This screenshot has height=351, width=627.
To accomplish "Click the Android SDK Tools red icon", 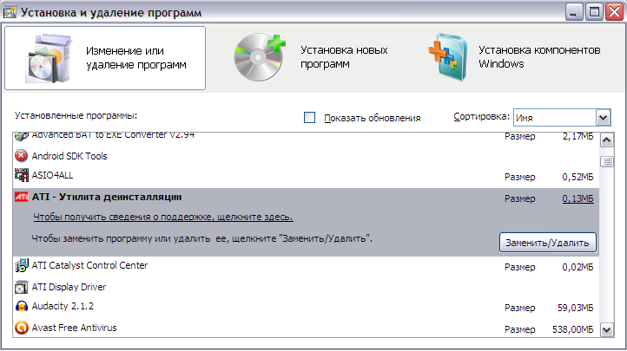I will tap(21, 155).
